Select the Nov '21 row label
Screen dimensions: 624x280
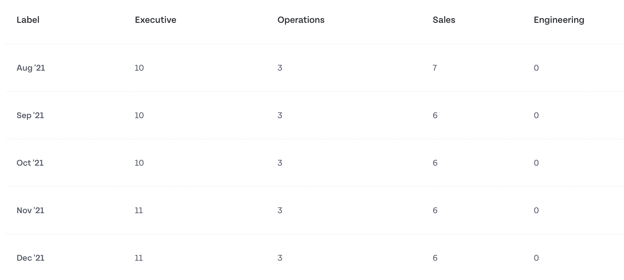tap(30, 210)
